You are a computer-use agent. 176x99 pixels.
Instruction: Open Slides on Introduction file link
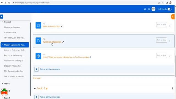point(51,26)
